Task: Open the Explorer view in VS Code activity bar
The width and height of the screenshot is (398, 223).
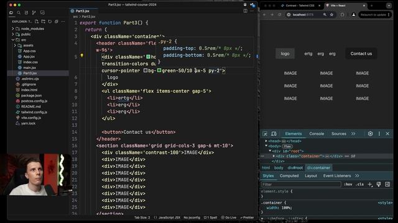Action: 11,12
